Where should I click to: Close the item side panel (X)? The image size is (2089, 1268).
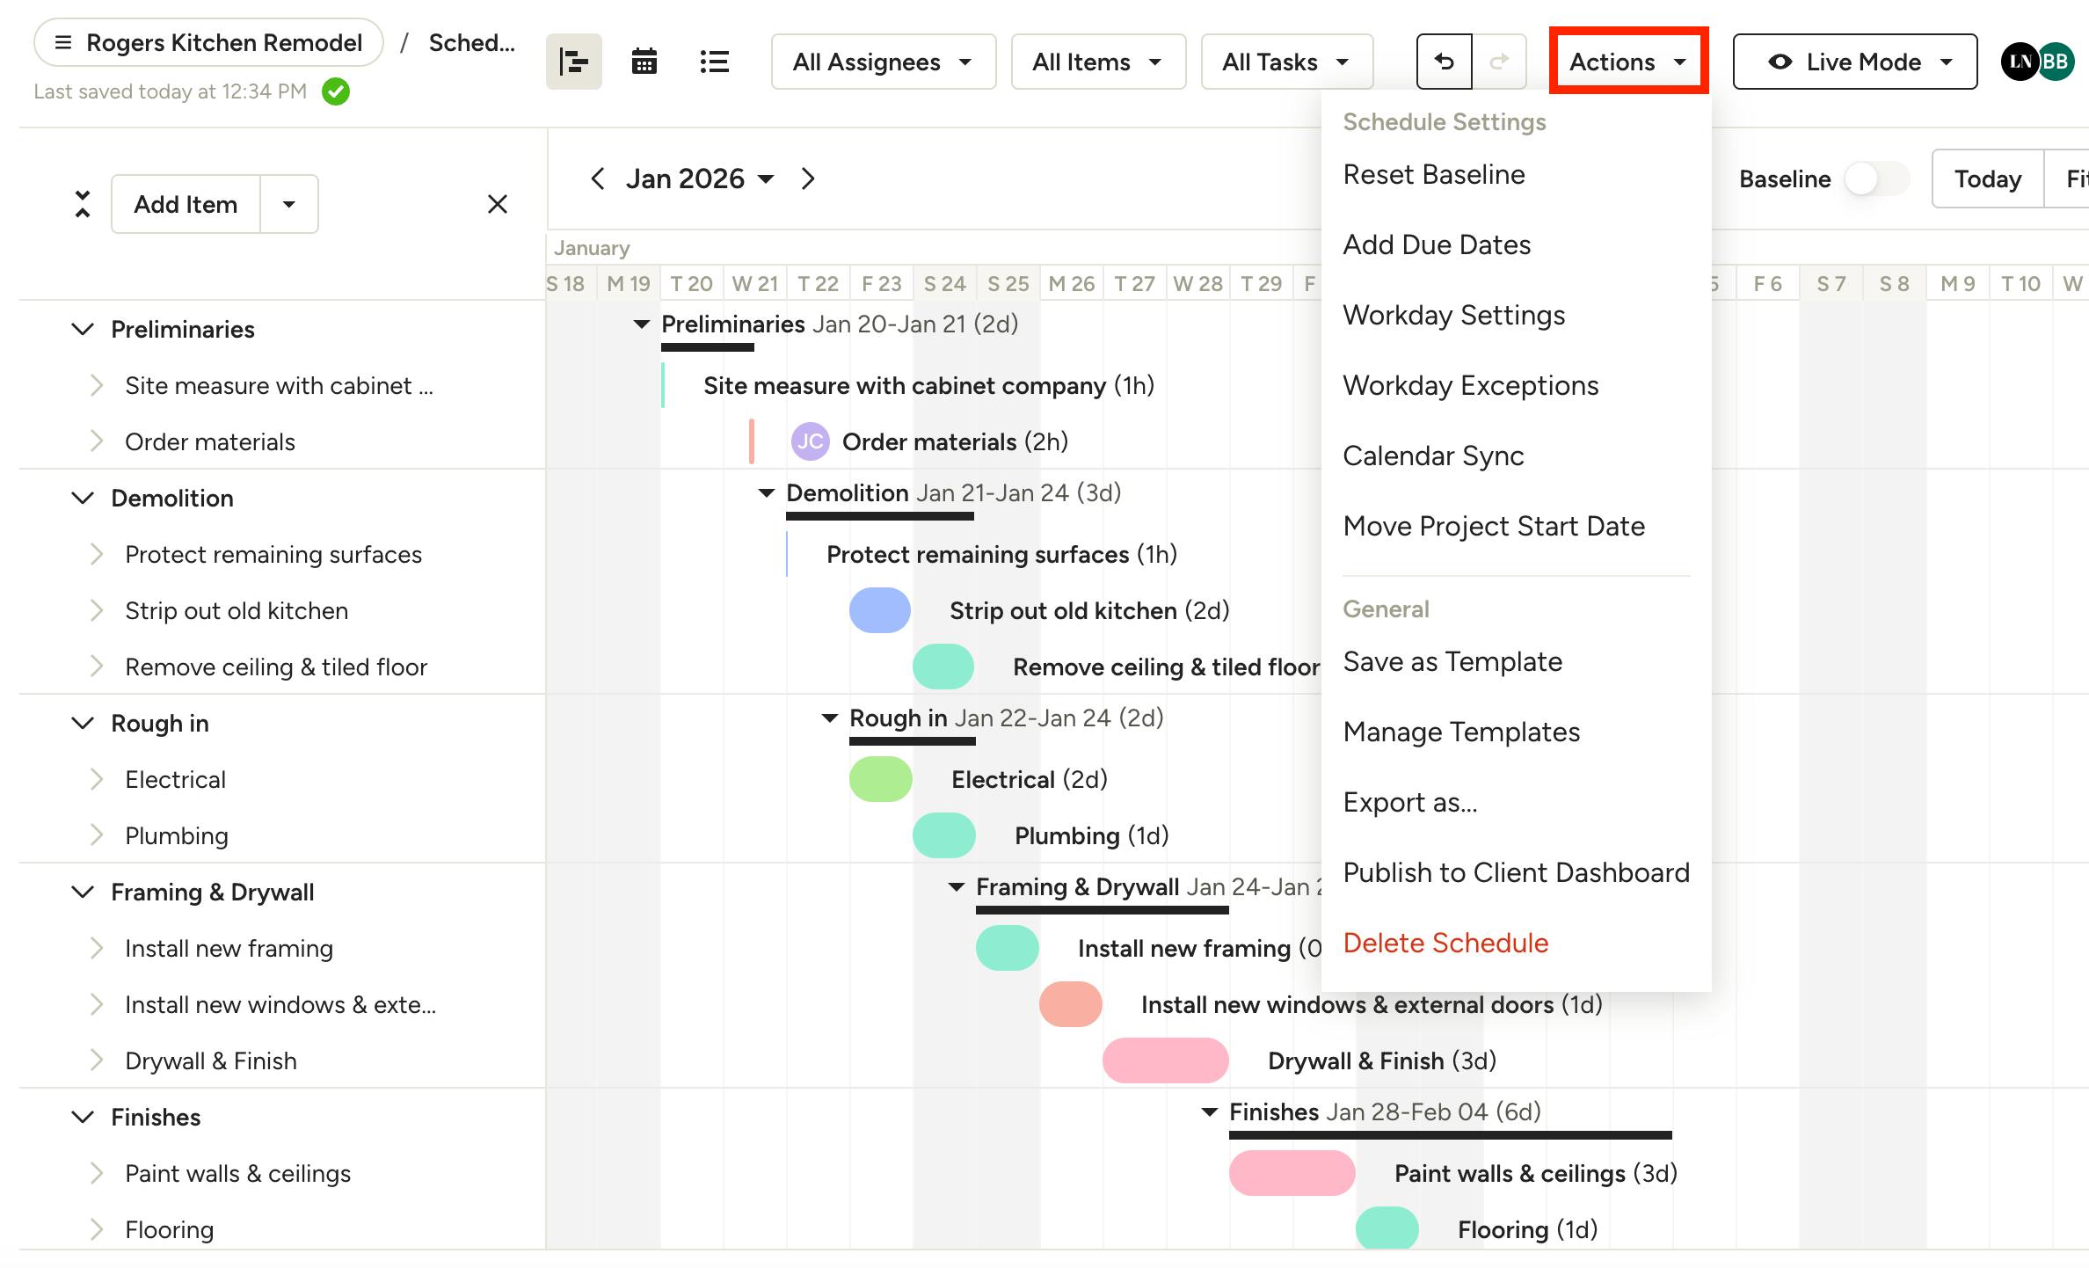pos(498,204)
